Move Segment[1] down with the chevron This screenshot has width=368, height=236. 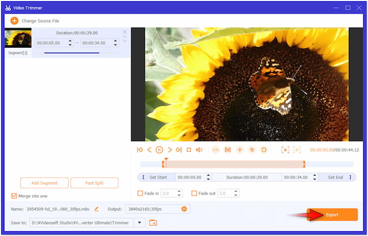coord(125,41)
